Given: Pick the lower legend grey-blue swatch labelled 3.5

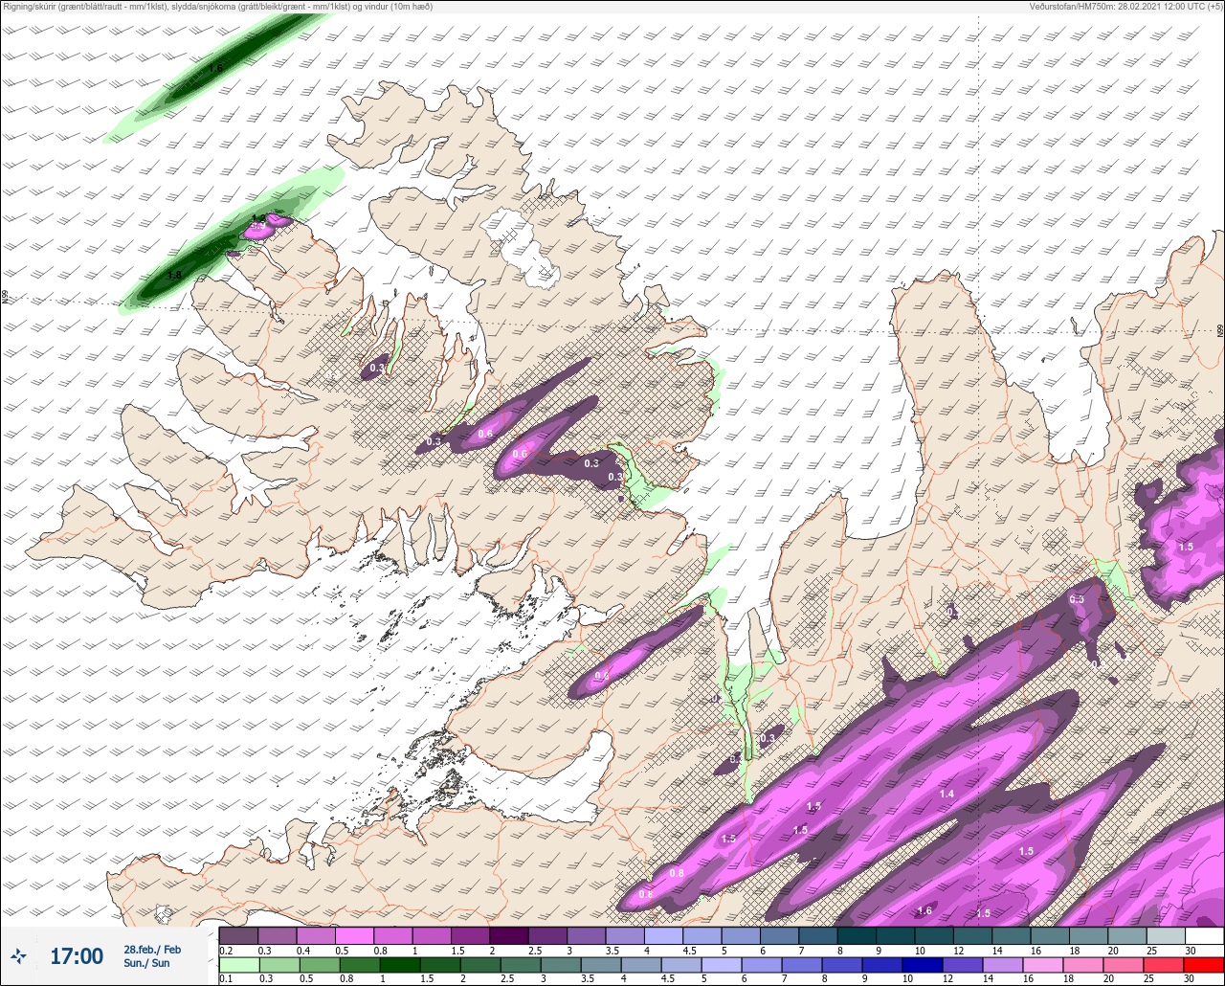Looking at the screenshot, I should (600, 964).
